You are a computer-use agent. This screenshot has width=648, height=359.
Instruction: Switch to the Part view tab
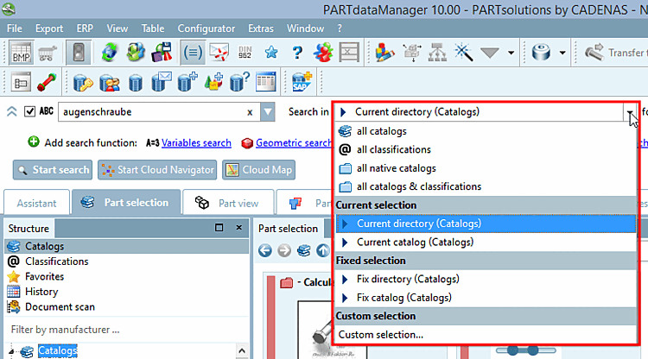coord(228,203)
